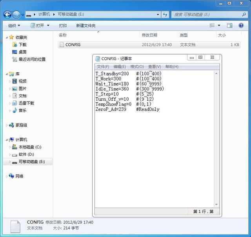Expand the 打开 button's dropdown arrow

click(x=48, y=25)
